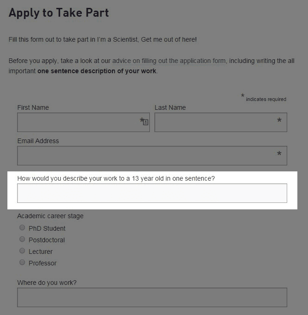Click the 'Email Address' label text

[x=38, y=141]
